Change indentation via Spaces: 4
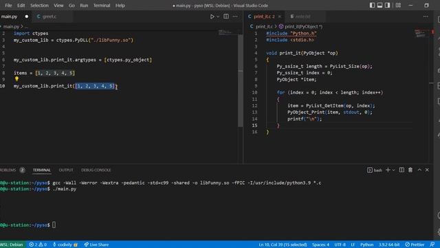Screen dimensions: 440x248 click(320, 245)
